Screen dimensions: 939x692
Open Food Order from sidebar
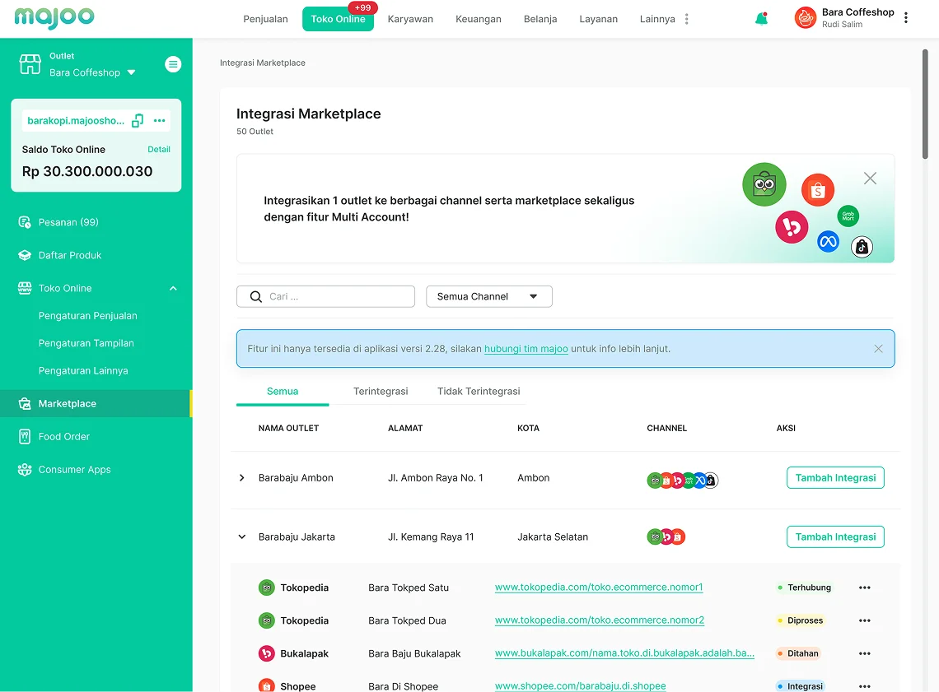coord(63,437)
